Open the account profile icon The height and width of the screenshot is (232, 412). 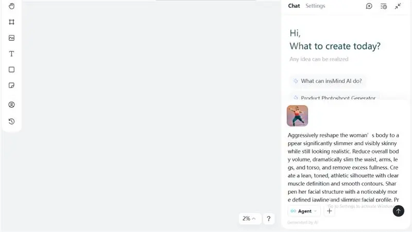(11, 105)
